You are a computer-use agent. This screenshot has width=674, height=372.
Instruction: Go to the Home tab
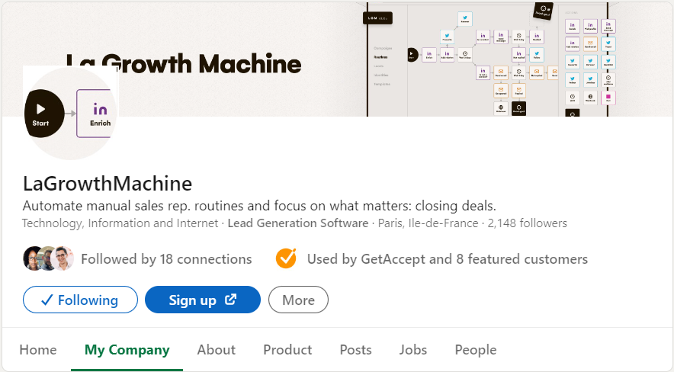[38, 350]
